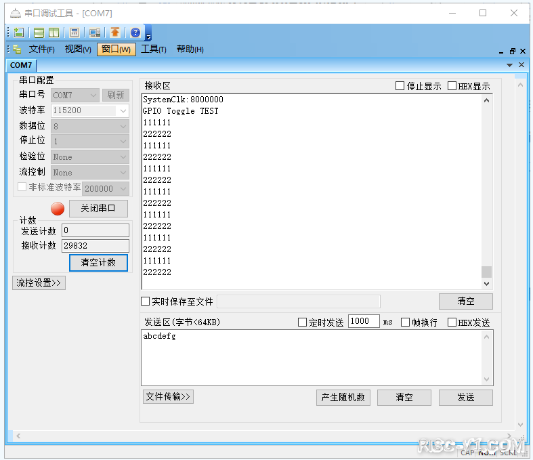Click the 接收计数 value field
Viewport: 533px width, 460px height.
click(x=95, y=246)
